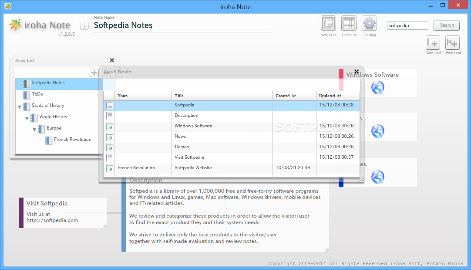Viewport: 471px width, 270px height.
Task: Click the Description card body text
Action: (225, 216)
